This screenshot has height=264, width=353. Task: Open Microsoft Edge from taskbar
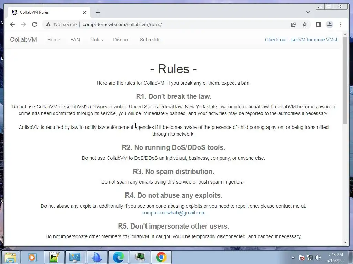[x=119, y=257]
